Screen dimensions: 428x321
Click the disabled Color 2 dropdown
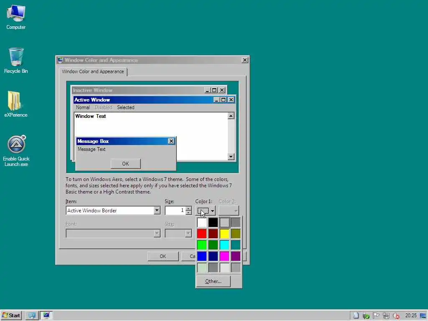(229, 211)
